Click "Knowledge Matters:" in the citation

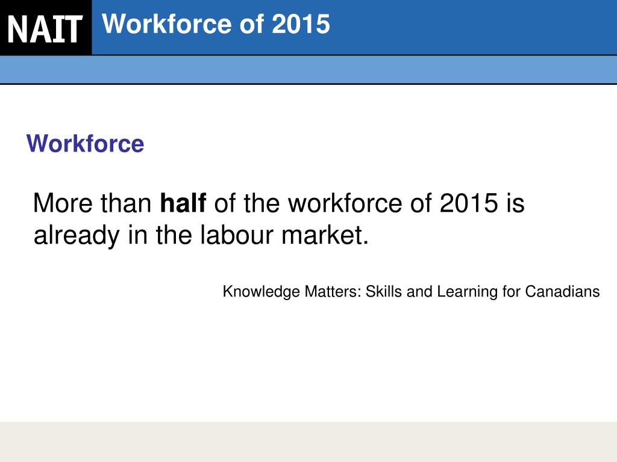point(292,292)
